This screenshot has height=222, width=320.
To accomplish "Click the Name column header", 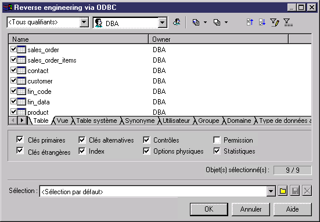I will tap(78, 39).
